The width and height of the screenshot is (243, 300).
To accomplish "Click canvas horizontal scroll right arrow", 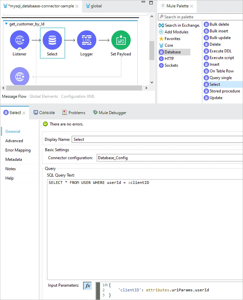I will 146,88.
